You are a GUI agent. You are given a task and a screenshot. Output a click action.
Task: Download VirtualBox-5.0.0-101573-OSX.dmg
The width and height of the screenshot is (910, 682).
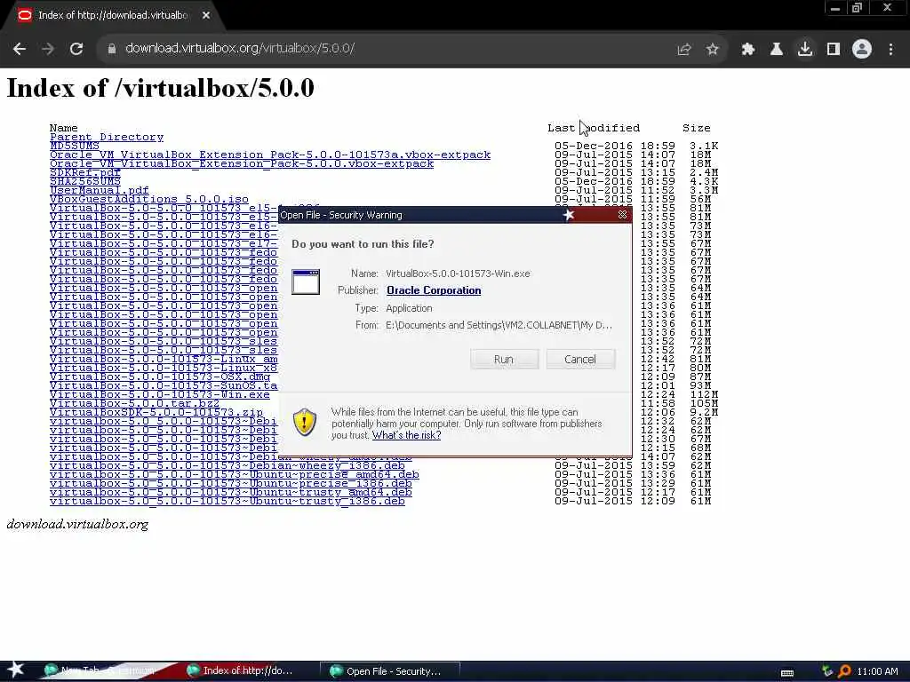(x=160, y=377)
